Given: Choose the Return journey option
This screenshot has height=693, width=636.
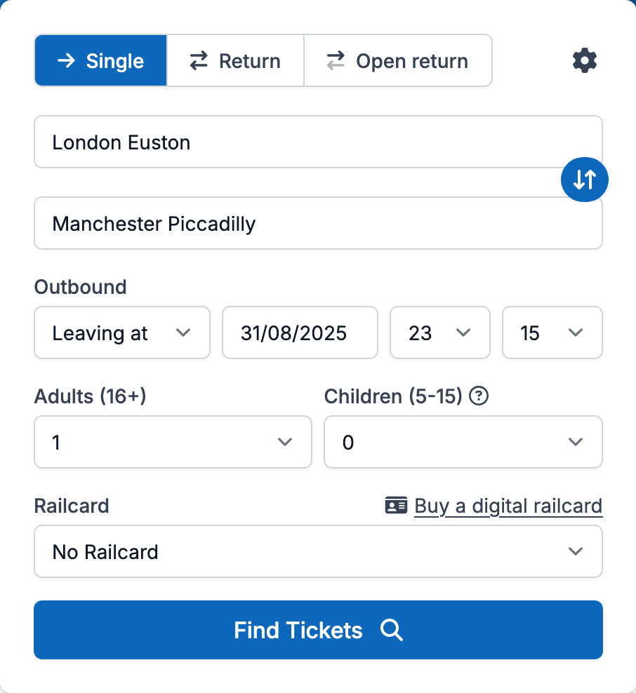Looking at the screenshot, I should coord(235,60).
